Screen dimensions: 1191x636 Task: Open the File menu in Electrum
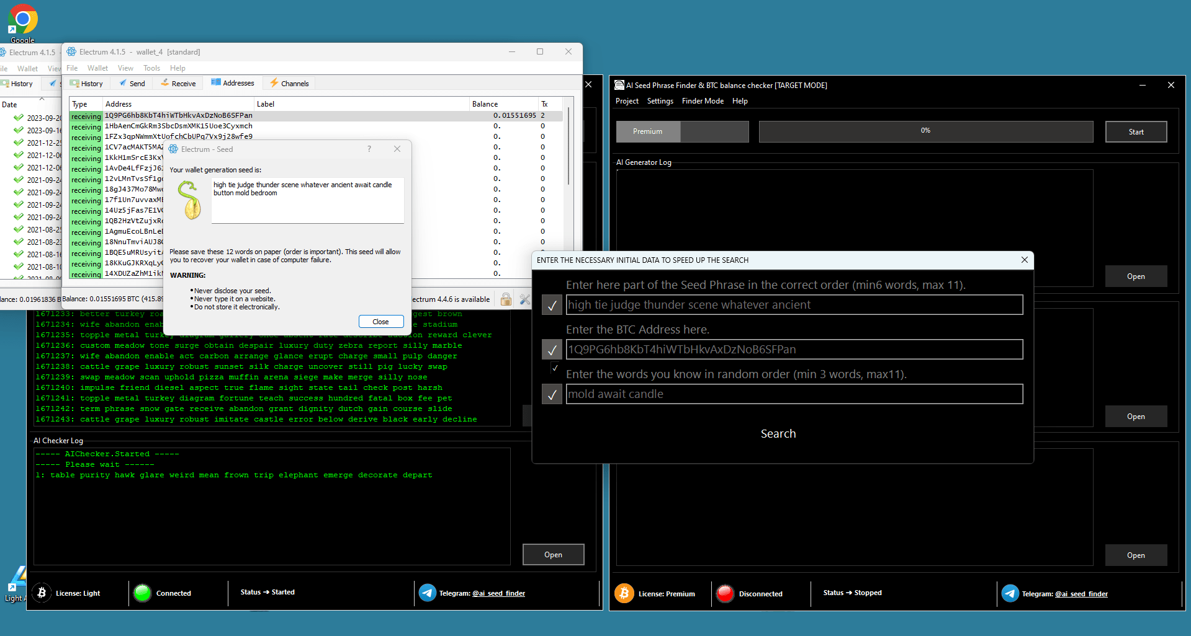(72, 68)
